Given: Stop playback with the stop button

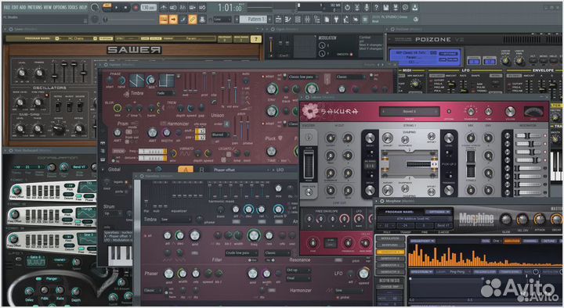Looking at the screenshot, I should pos(125,8).
